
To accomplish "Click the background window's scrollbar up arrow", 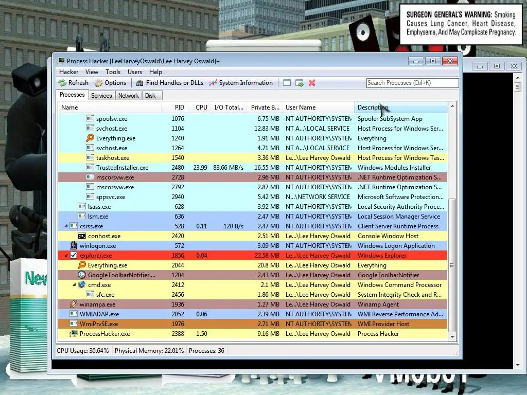I will pyautogui.click(x=518, y=78).
